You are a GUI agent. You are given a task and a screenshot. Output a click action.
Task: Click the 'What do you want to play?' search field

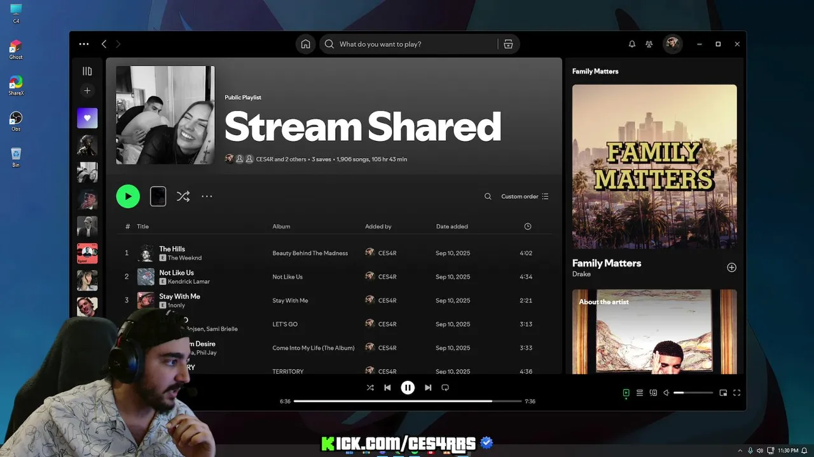coord(410,44)
